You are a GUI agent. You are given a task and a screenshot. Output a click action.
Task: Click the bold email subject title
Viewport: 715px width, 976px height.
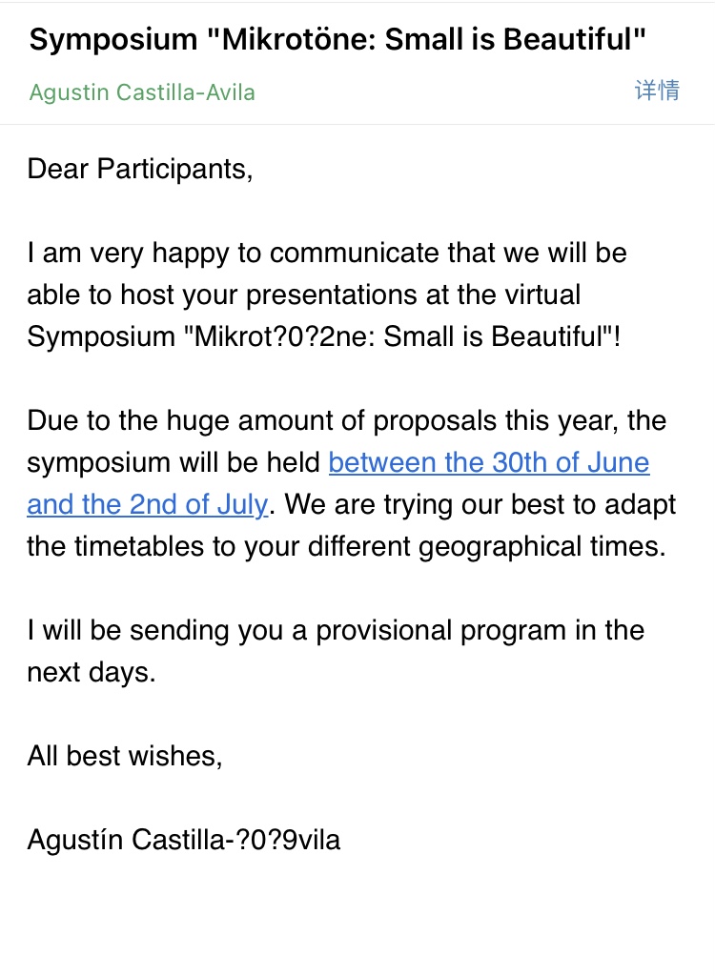338,40
